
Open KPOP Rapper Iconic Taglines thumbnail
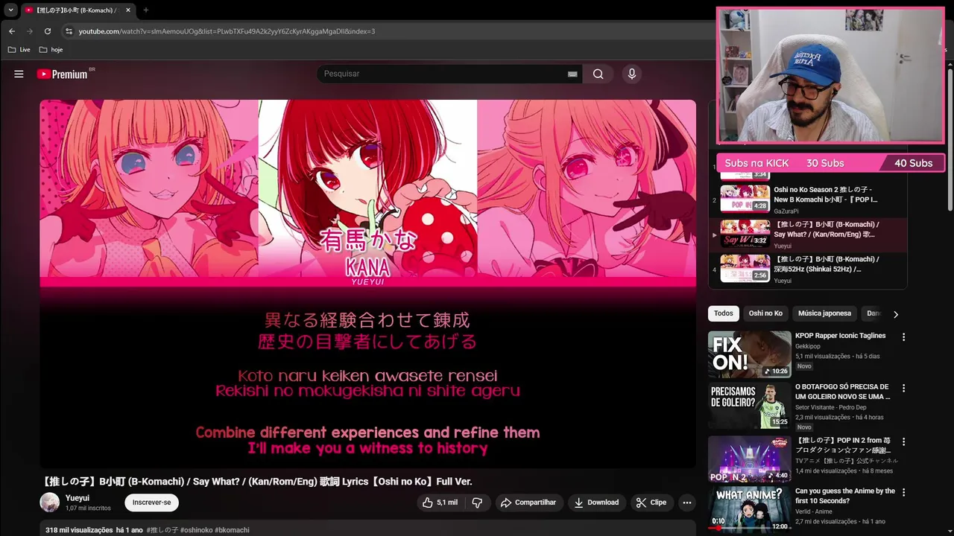coord(749,354)
